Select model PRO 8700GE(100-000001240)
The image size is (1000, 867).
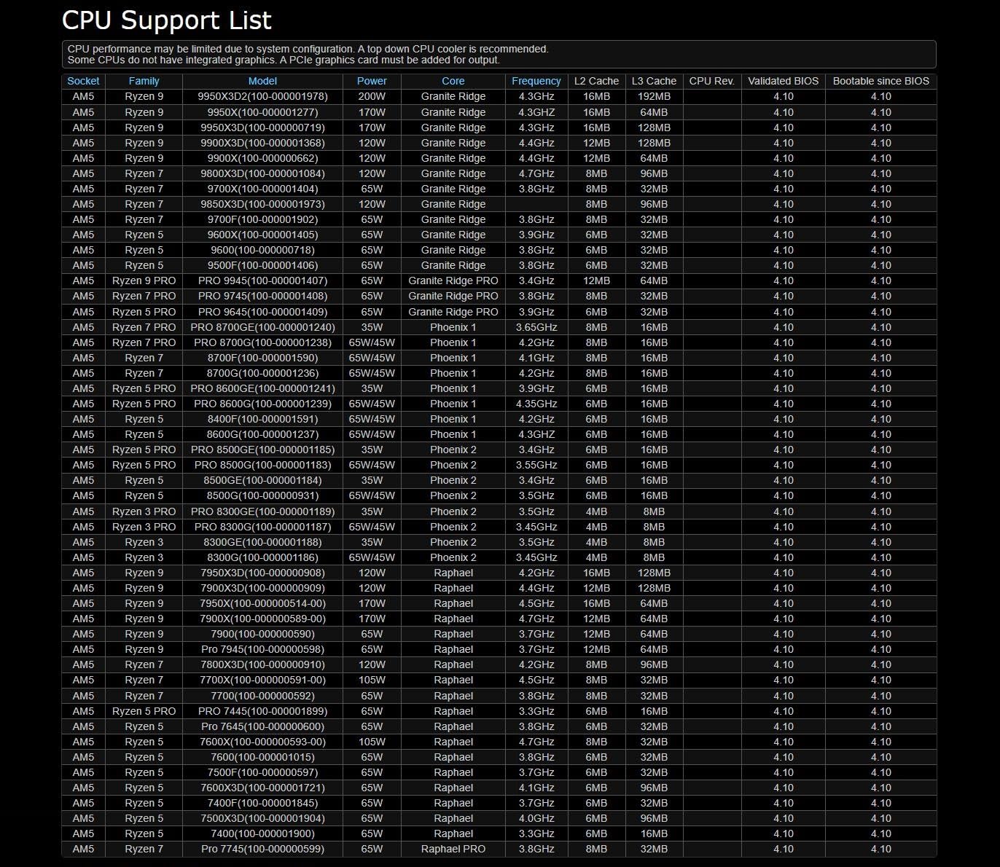[x=262, y=327]
